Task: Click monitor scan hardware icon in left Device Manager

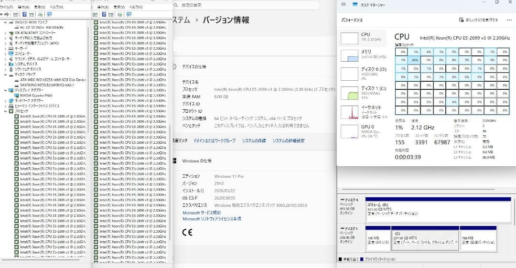Action: [49, 14]
